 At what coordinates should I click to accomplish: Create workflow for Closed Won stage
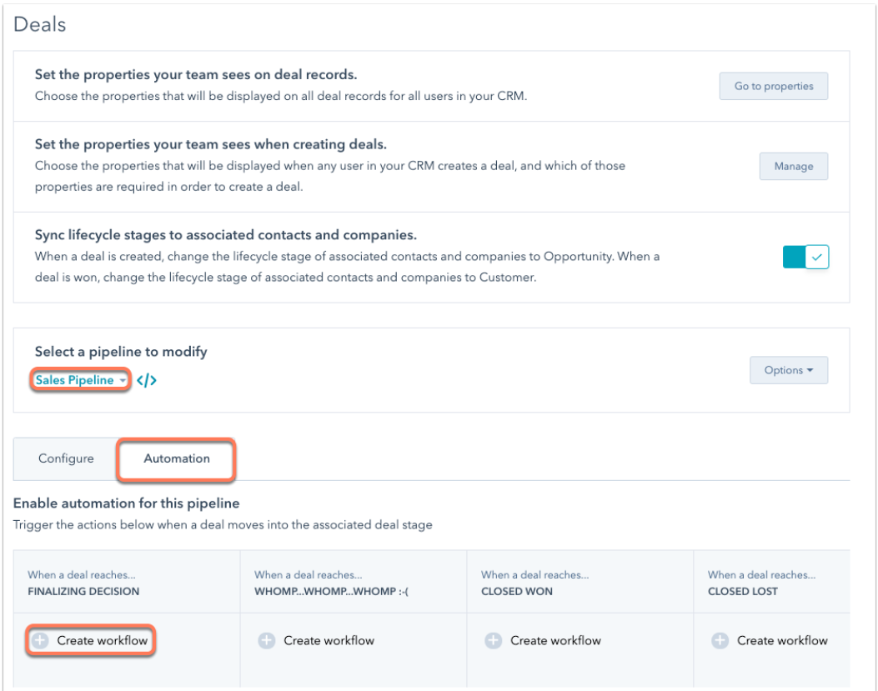[543, 641]
